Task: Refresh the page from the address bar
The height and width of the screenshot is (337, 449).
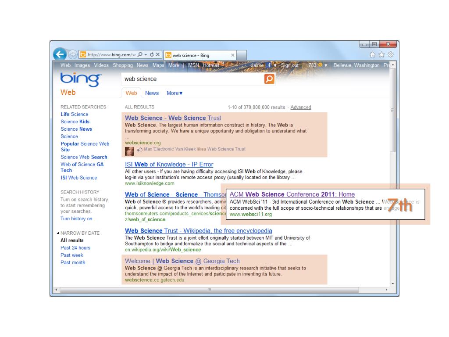Action: pyautogui.click(x=152, y=54)
